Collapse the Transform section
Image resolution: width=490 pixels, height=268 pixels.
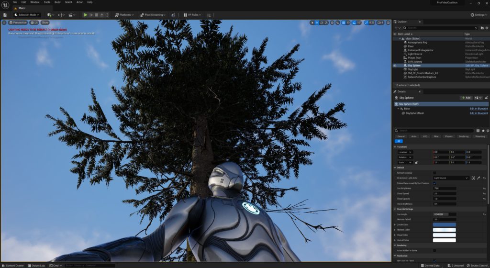pyautogui.click(x=395, y=147)
